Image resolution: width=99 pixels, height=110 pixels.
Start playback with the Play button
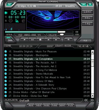coord(24,39)
